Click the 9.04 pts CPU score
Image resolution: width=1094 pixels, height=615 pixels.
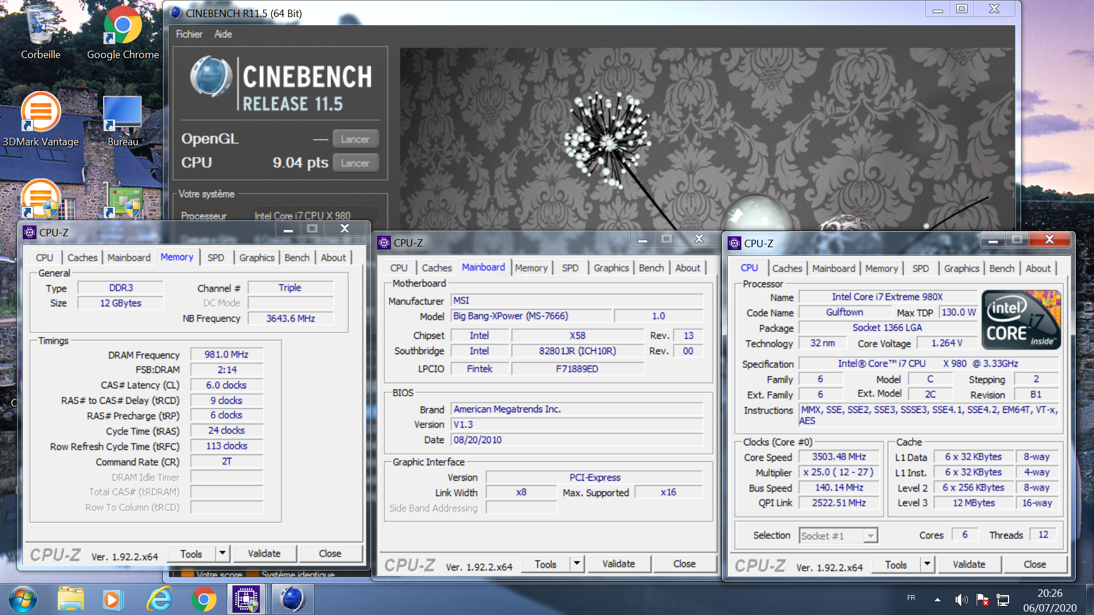click(300, 163)
